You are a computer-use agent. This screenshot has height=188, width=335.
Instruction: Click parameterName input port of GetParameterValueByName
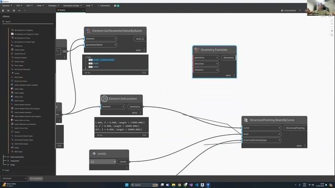(x=101, y=45)
